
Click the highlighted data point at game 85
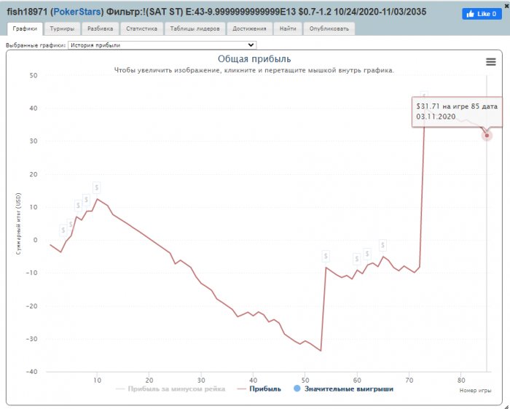coord(487,136)
